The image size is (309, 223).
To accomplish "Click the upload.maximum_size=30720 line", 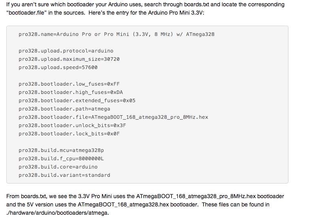I will (x=69, y=59).
